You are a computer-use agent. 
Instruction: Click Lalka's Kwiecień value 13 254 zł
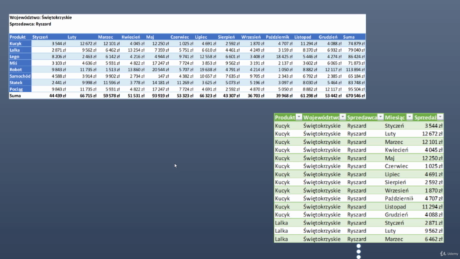coord(136,50)
